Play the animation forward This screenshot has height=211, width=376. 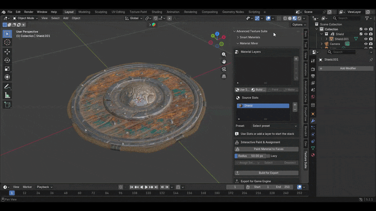[x=146, y=187]
